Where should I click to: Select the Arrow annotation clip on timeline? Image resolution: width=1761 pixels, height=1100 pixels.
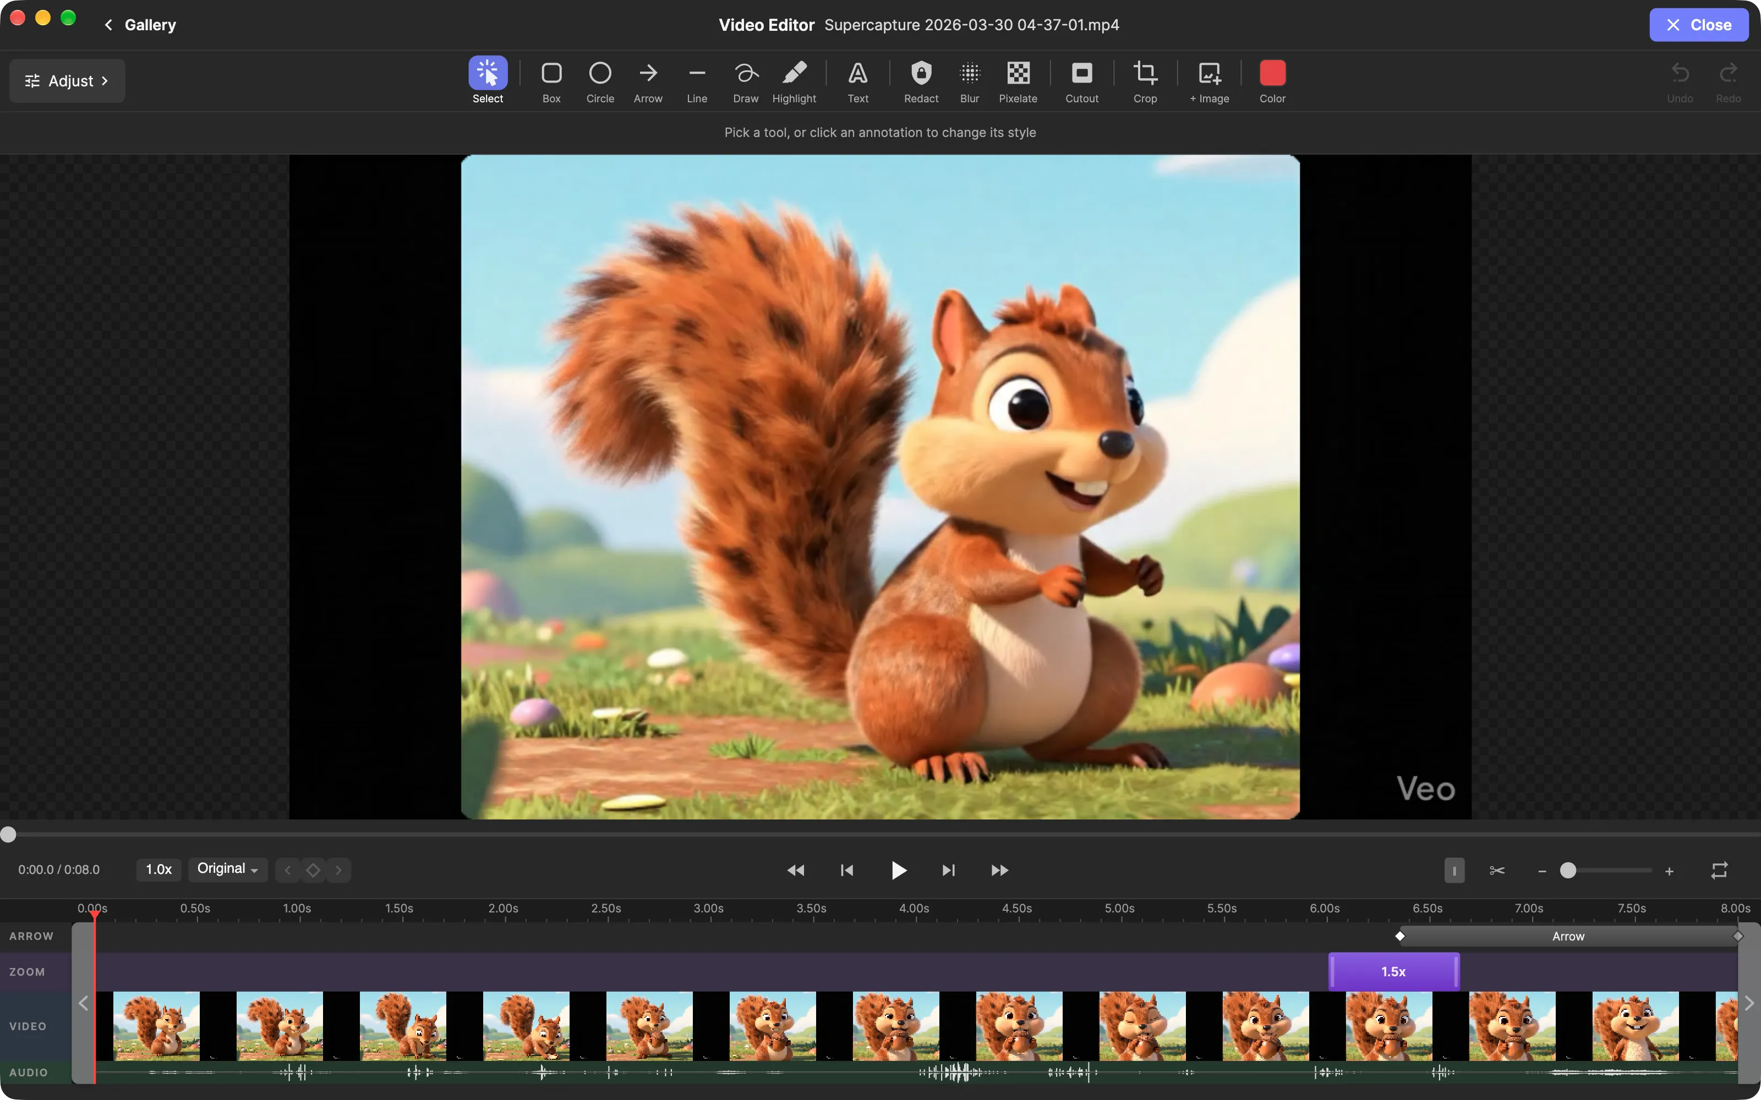[1568, 936]
